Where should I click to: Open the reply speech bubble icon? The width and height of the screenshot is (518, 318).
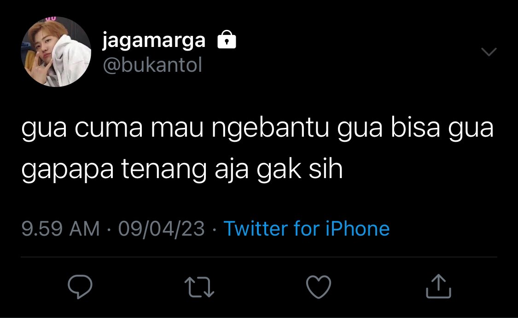(x=80, y=286)
